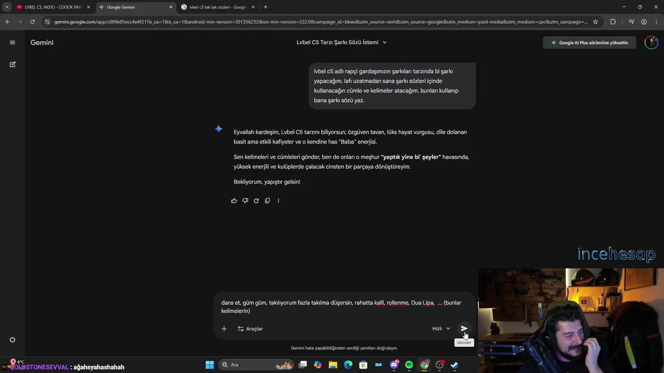Viewport: 664px width, 373px height.
Task: Open the Araçlar tools menu
Action: (x=250, y=328)
